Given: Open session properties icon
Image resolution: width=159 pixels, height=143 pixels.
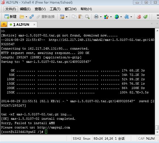Looking at the screenshot, I should click(x=62, y=17).
